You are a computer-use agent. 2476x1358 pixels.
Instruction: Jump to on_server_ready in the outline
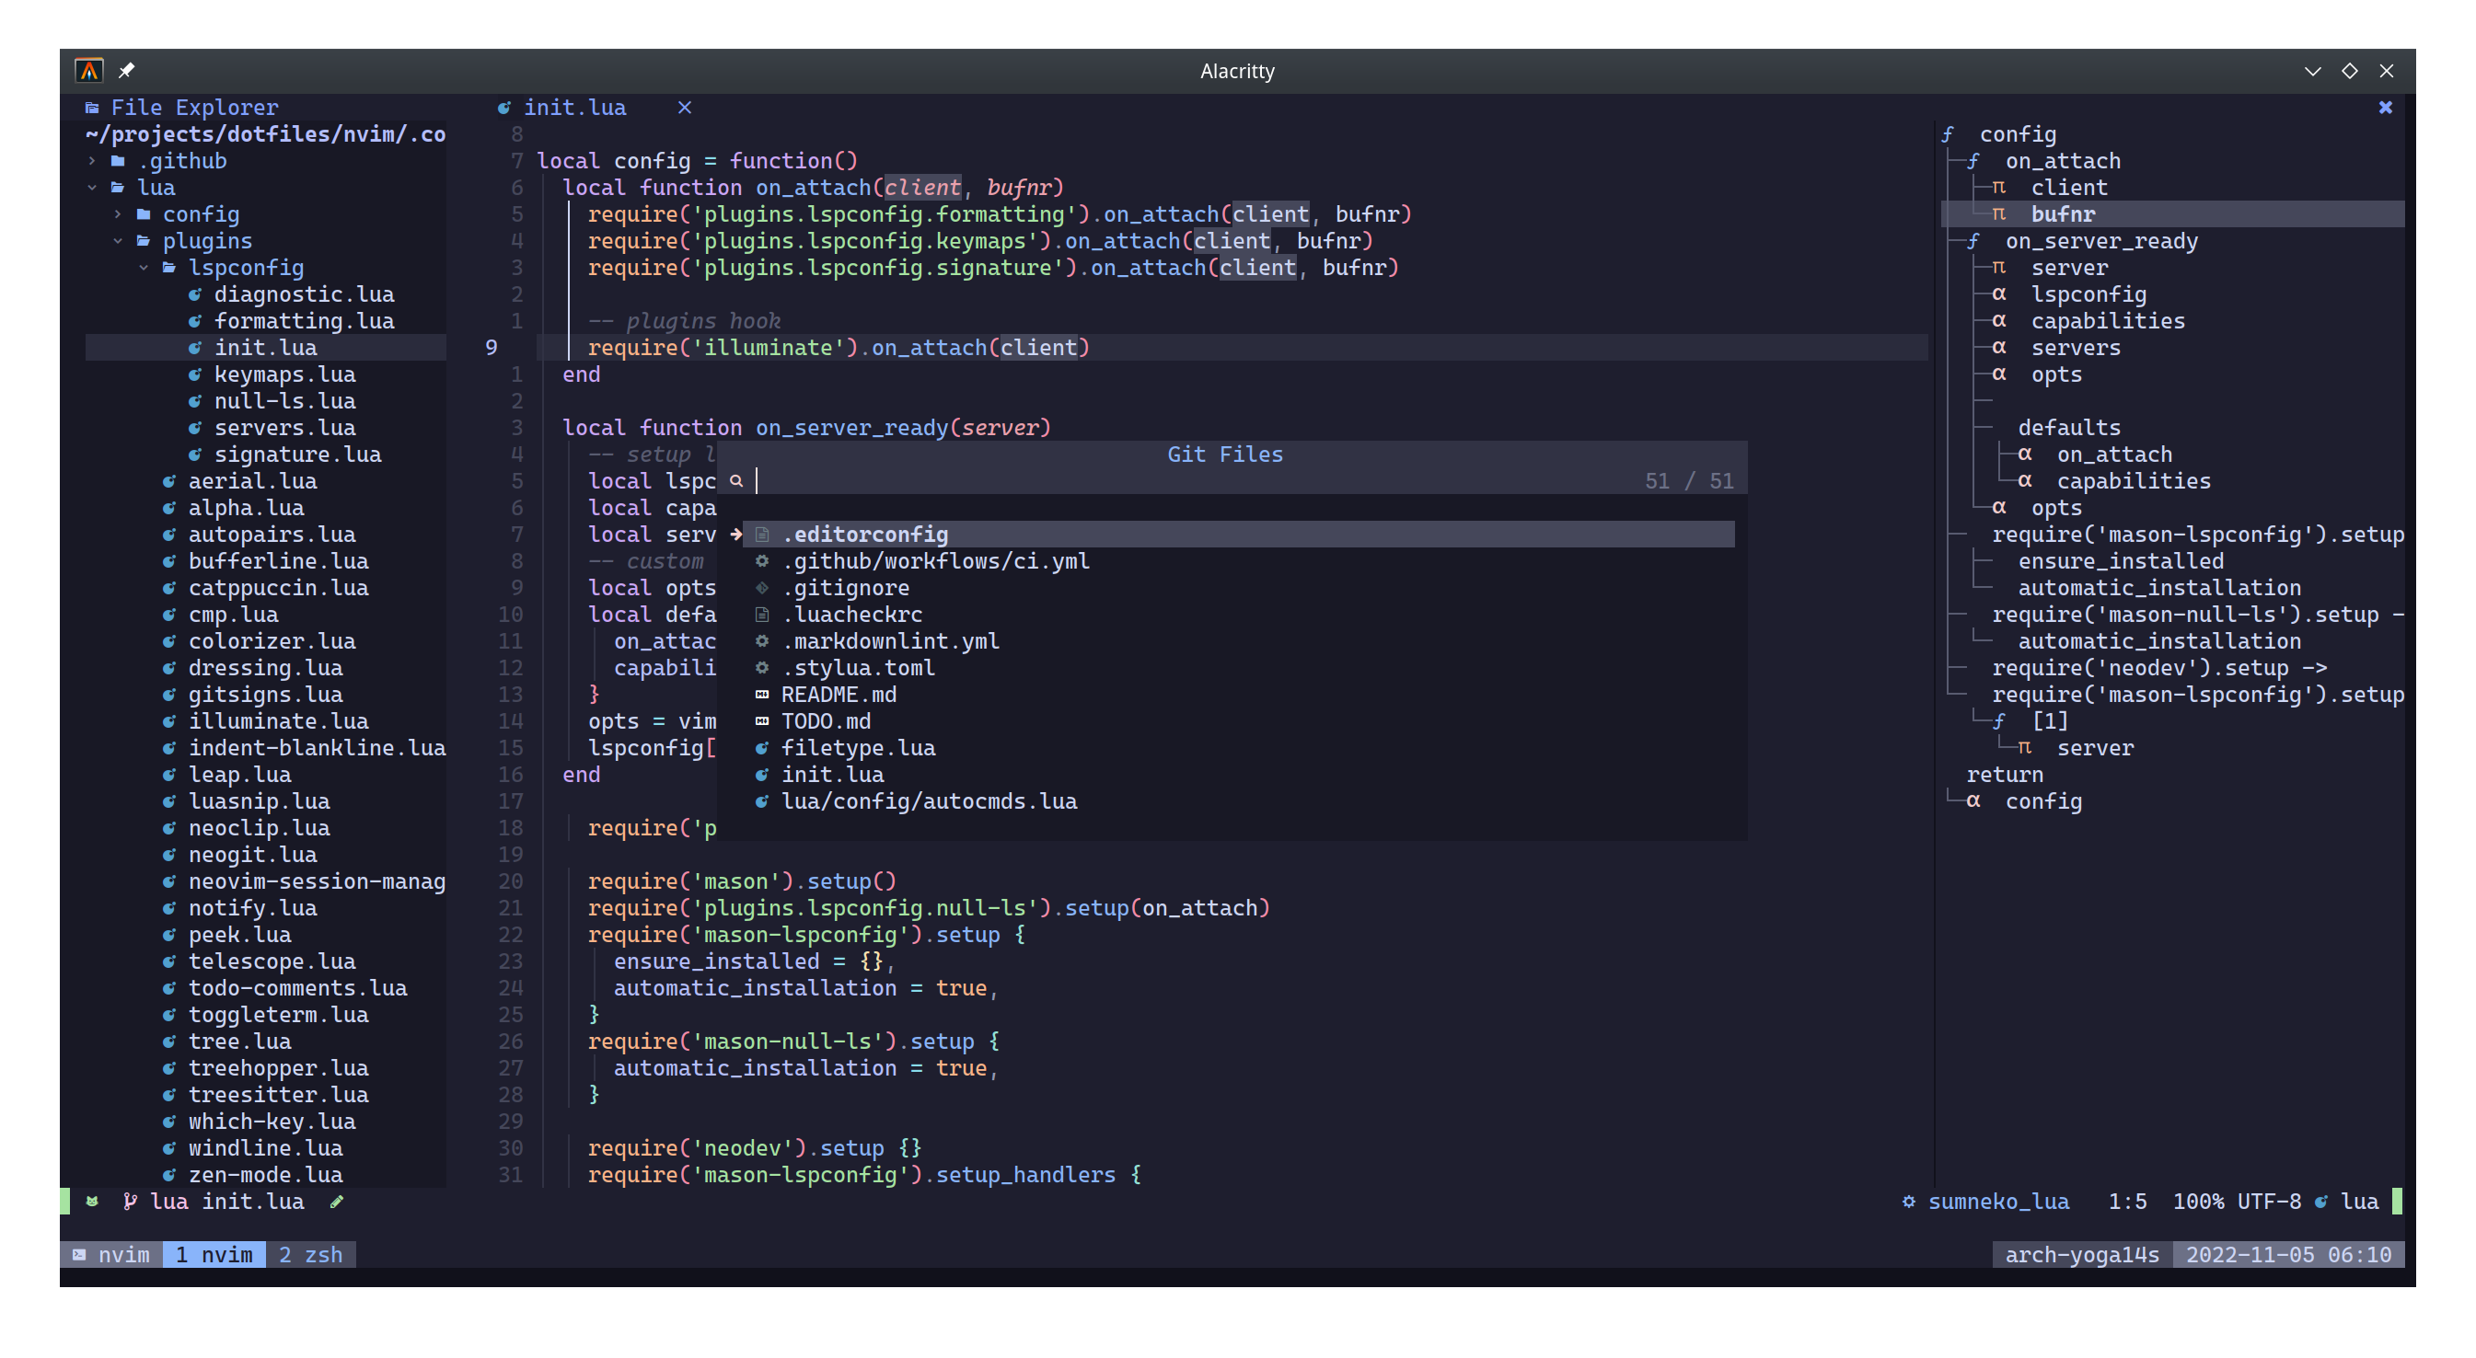coord(2100,241)
